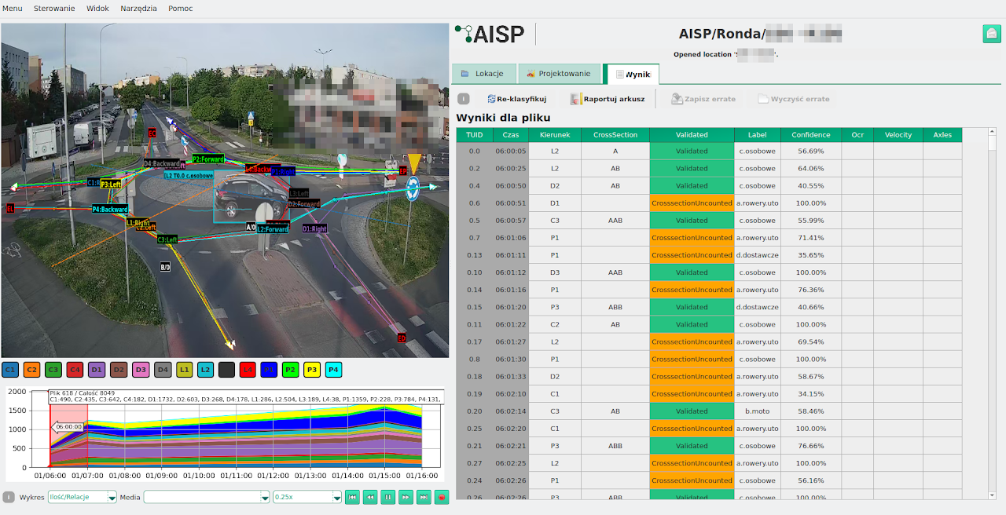Toggle the D1 relation button

[97, 369]
